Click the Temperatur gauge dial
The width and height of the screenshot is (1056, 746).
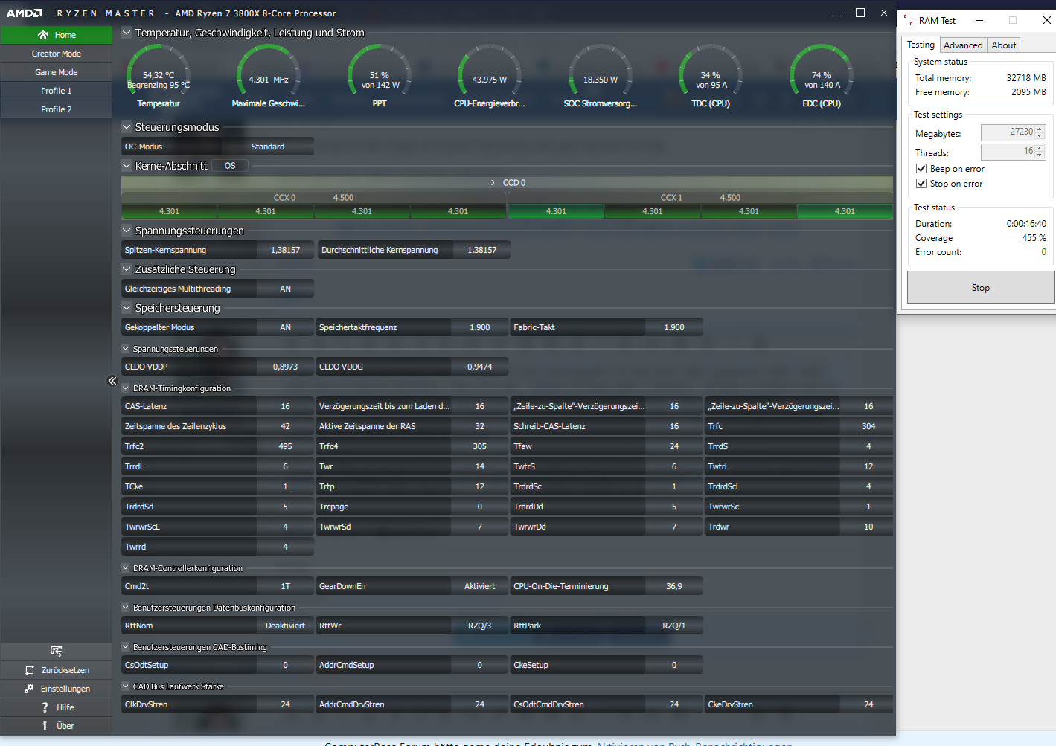coord(159,71)
